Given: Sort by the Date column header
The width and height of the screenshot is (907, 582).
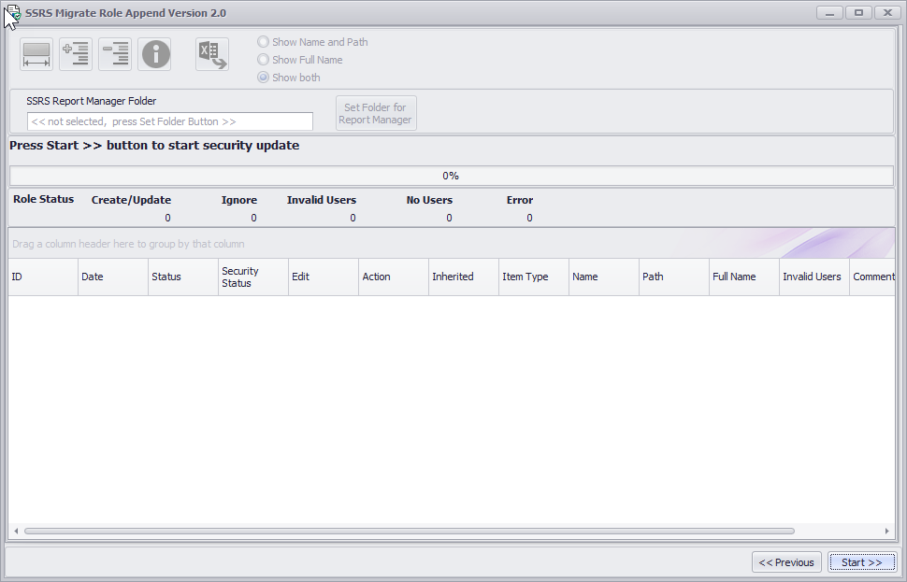Looking at the screenshot, I should (113, 277).
